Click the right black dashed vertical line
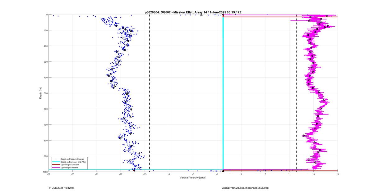373x193 pixels. pyautogui.click(x=297, y=93)
